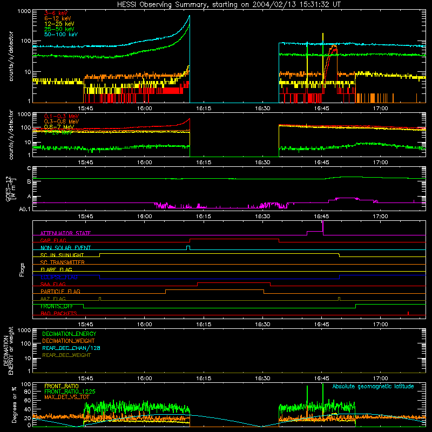Click the cyan NON_SOLAR_EVENT pulse near 16:11

coord(188,248)
